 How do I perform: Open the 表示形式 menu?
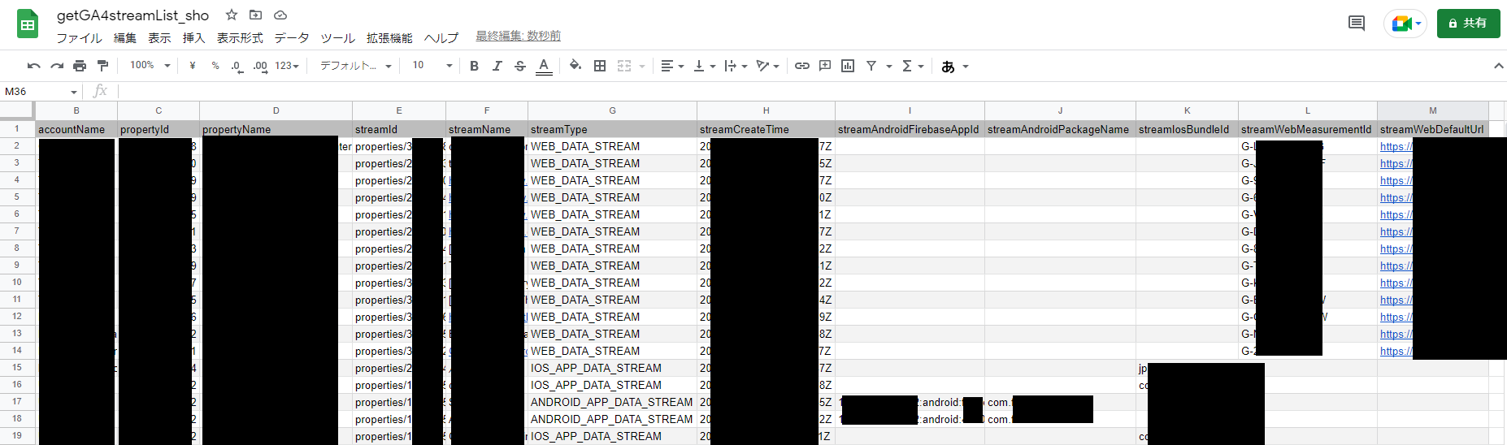point(240,38)
